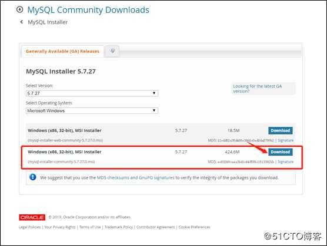Download the 18.5M web MSI installer

point(281,130)
